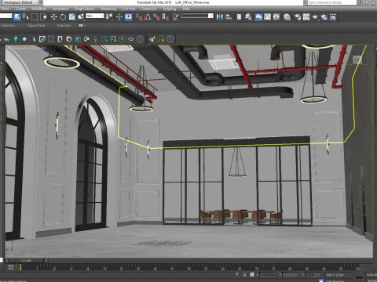
Task: Select the Select Object tool
Action: pos(17,17)
